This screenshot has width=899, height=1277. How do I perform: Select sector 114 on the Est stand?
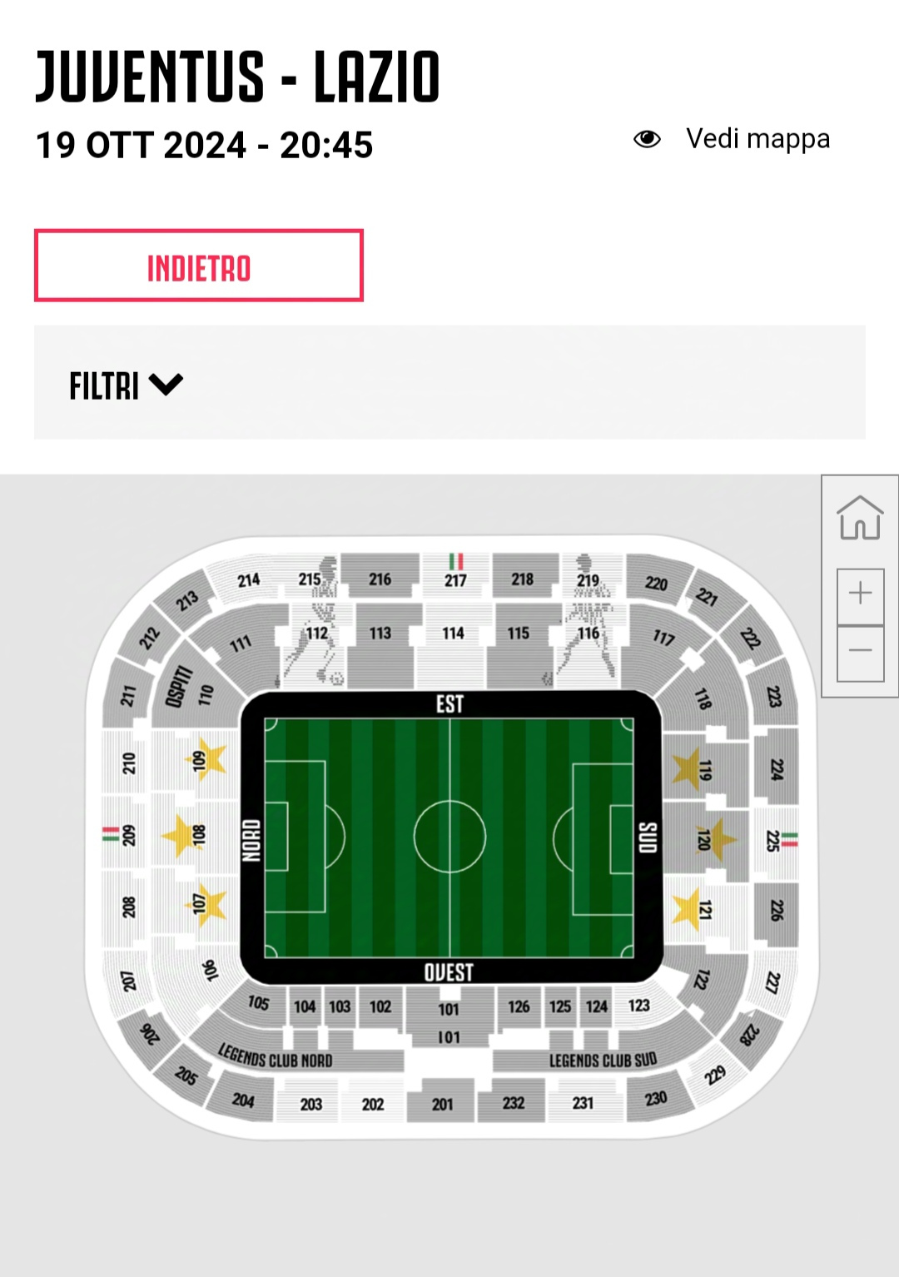[453, 634]
